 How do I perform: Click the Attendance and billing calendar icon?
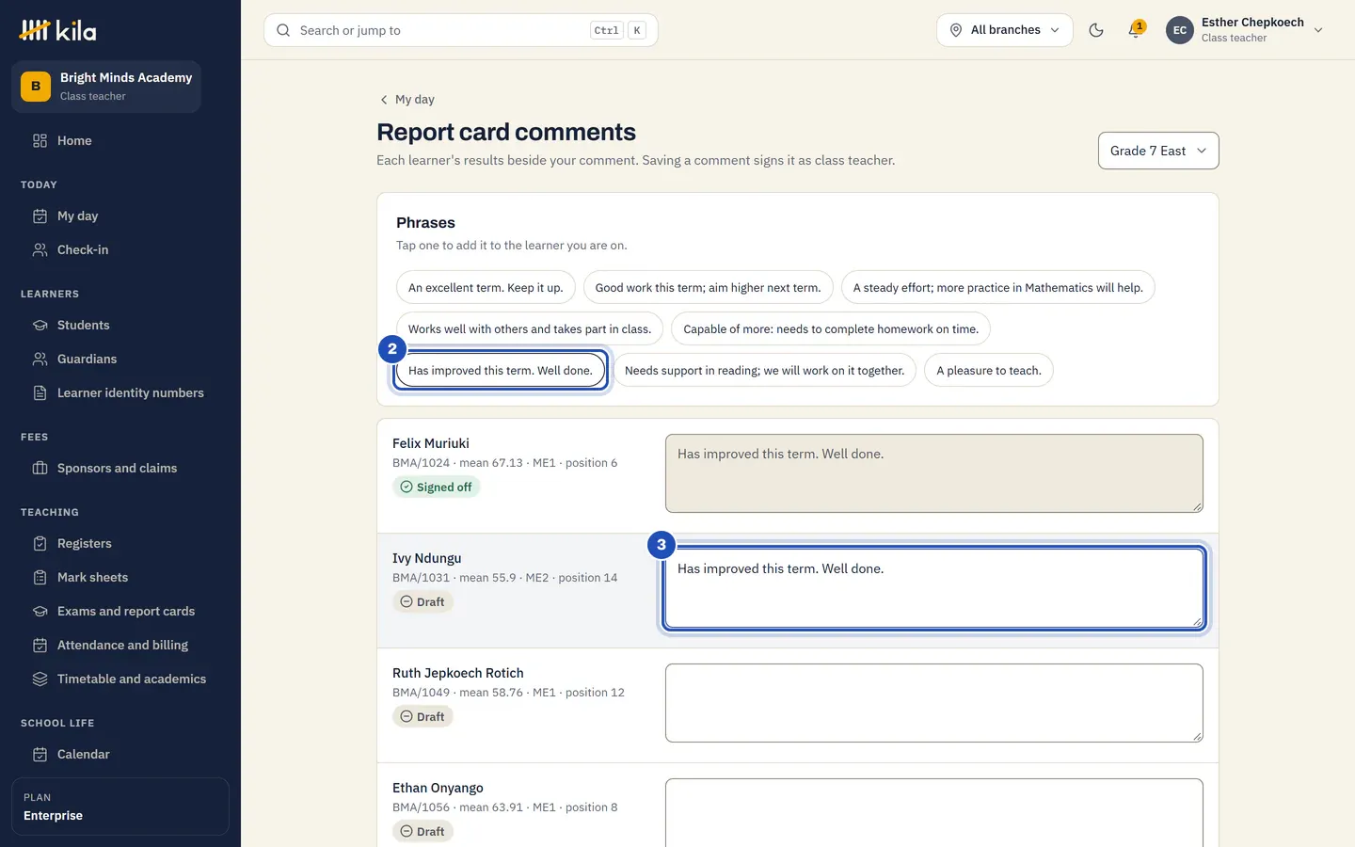(40, 645)
